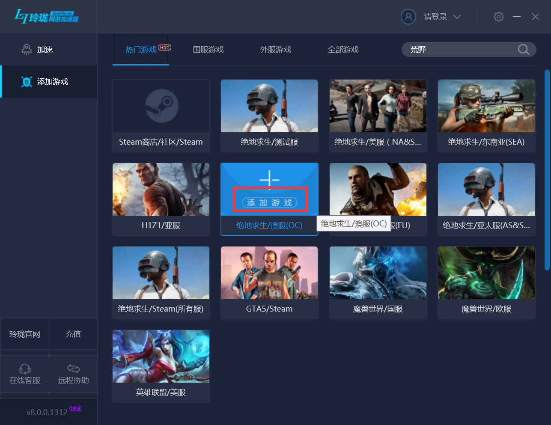Open the settings gear icon
Screen dimensions: 551x425
[498, 16]
